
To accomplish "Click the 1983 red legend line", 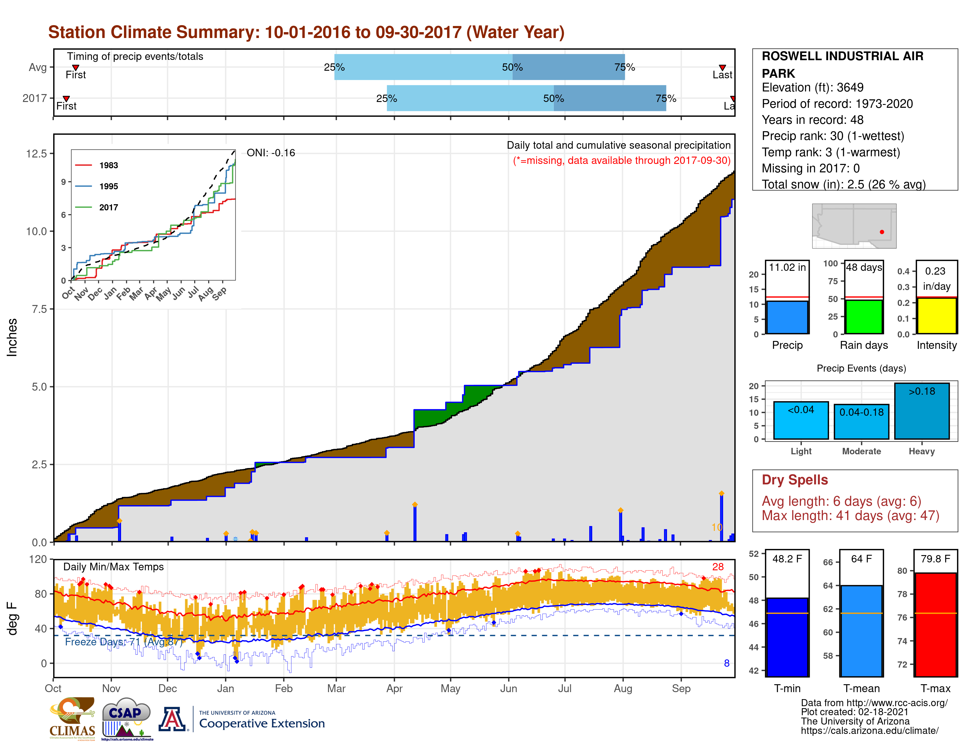I will [84, 165].
